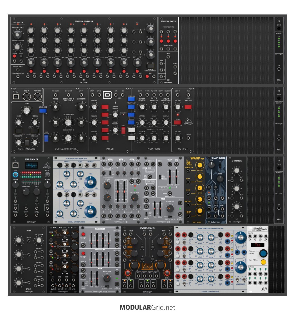Toggle the white Loud Decay switch
This screenshot has width=295, height=313.
click(131, 138)
